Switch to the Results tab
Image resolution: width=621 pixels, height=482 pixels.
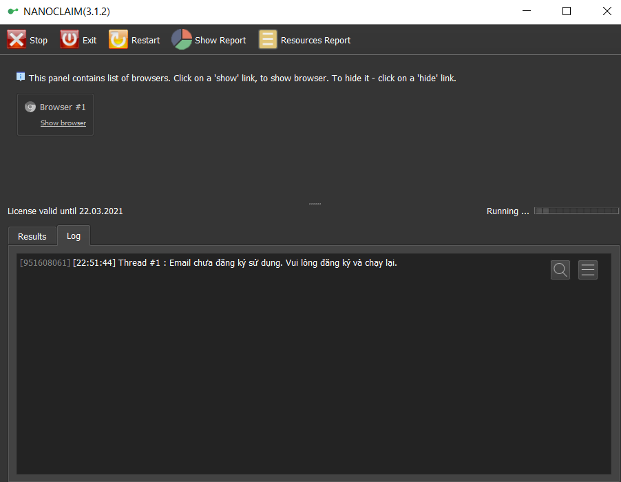[x=32, y=236]
